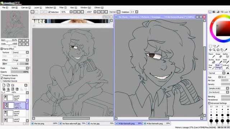Click the navigator canvas thumbnail
230x129 pixels.
point(15,24)
